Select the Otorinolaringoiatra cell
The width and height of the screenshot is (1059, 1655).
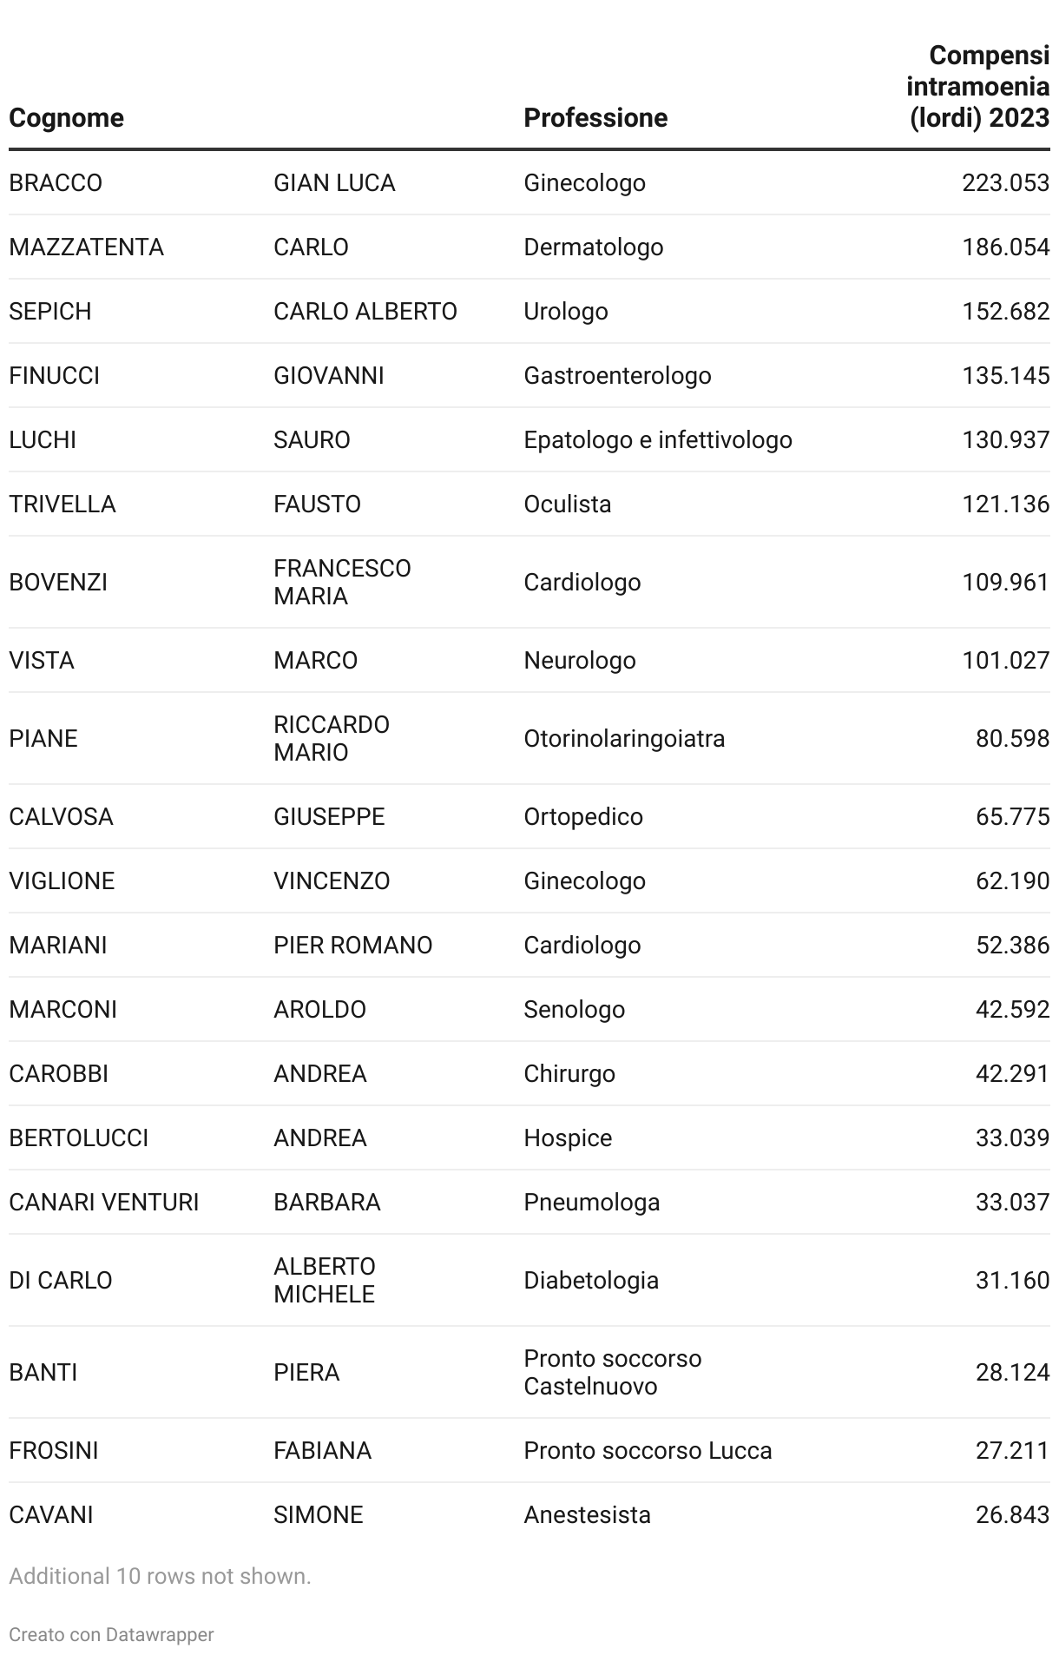coord(624,739)
